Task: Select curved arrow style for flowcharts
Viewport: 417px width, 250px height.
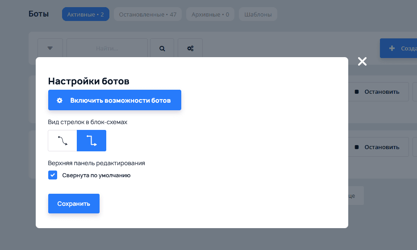Action: 63,141
